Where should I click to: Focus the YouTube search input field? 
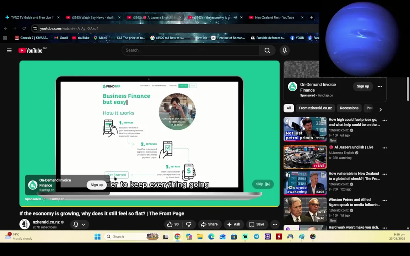[191, 50]
